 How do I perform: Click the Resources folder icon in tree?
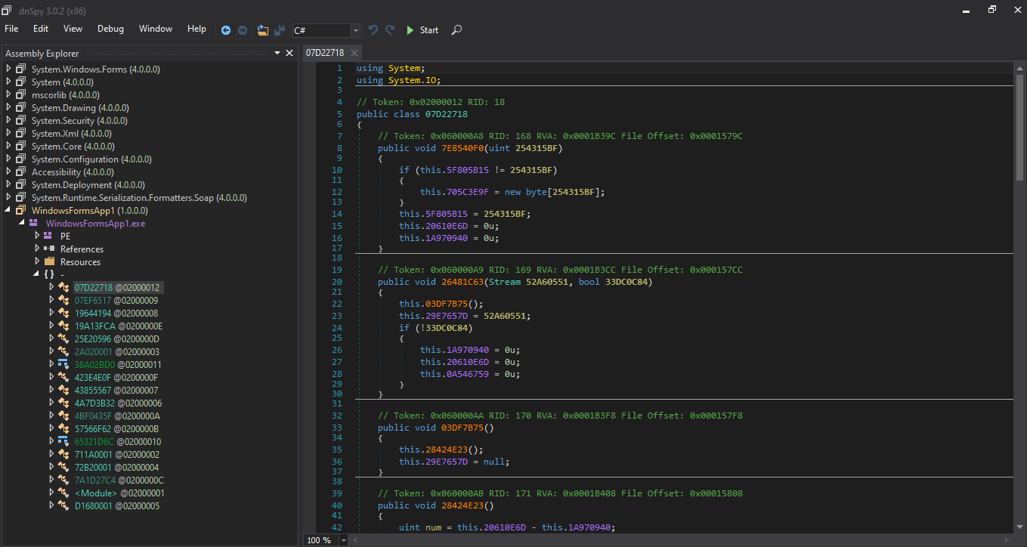49,261
